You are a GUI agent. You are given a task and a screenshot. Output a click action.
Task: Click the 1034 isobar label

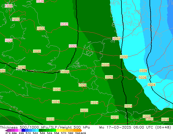(x=40, y=1)
